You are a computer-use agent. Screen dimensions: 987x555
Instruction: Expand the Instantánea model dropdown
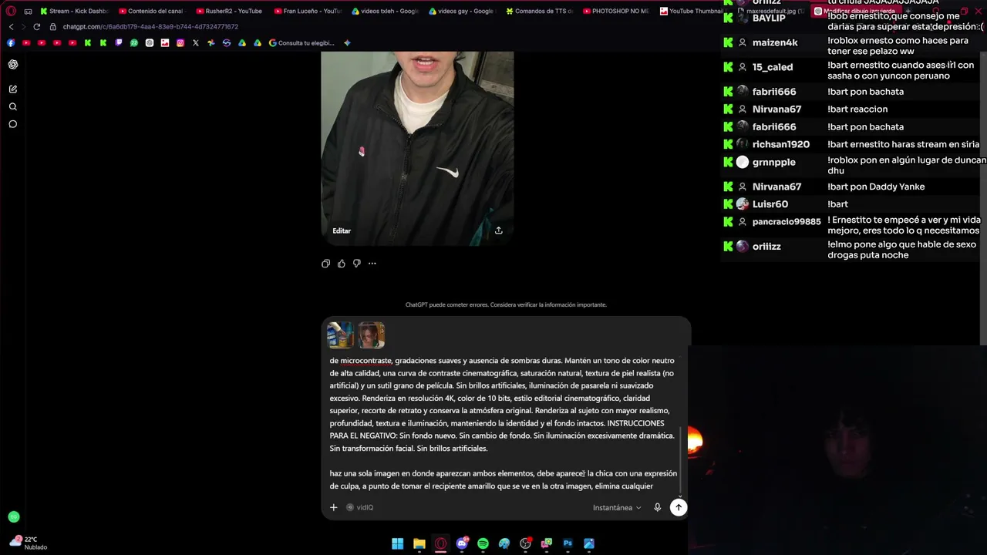click(617, 508)
